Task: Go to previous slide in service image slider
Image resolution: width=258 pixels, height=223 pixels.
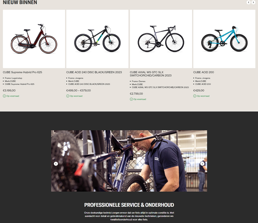Action: [56, 164]
